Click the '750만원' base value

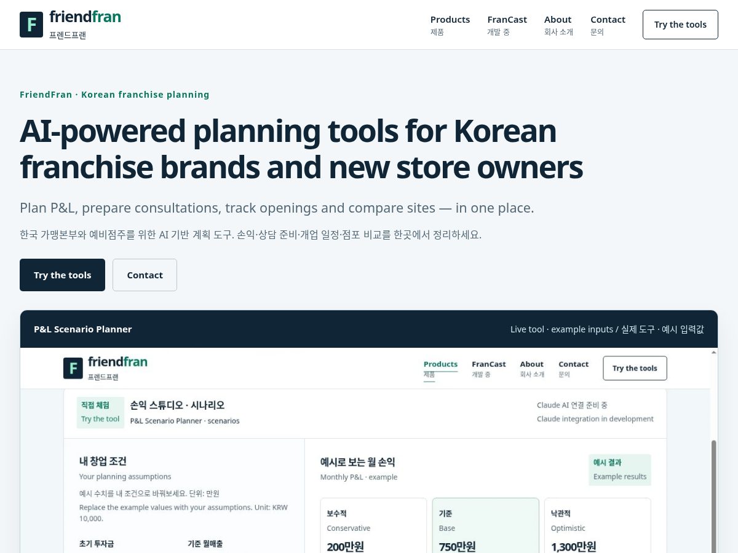pos(457,546)
